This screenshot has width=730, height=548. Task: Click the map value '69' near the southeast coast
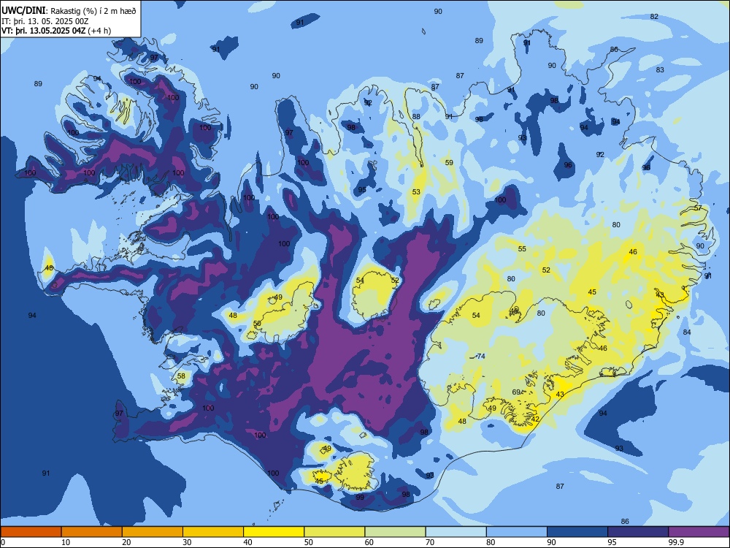pyautogui.click(x=516, y=392)
